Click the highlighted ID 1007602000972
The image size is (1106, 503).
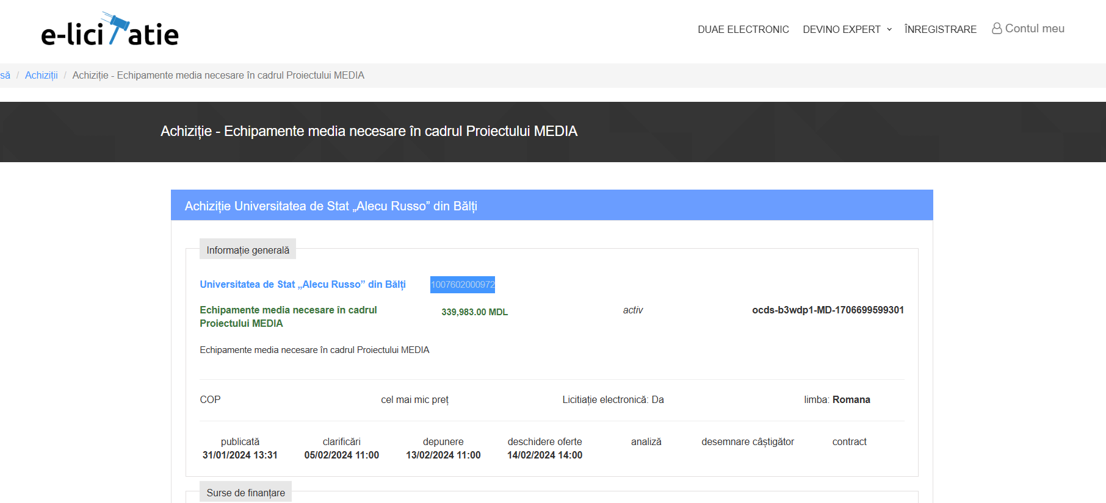(463, 285)
